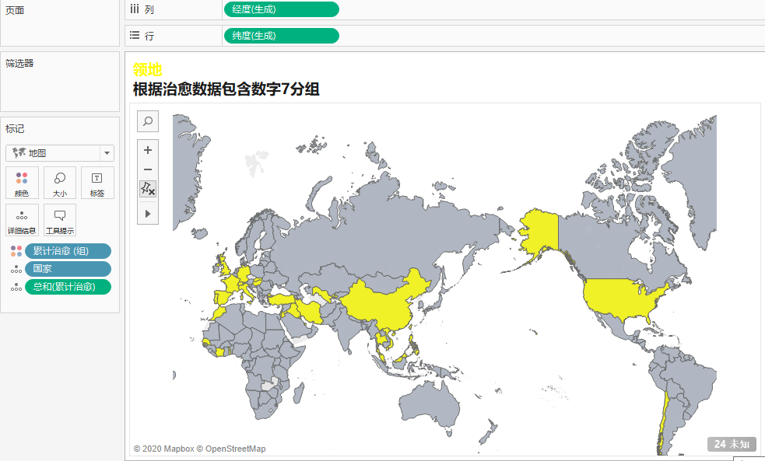Click color icon beside 累计治愈 (组) pill
Viewport: 765px width, 461px height.
16,250
